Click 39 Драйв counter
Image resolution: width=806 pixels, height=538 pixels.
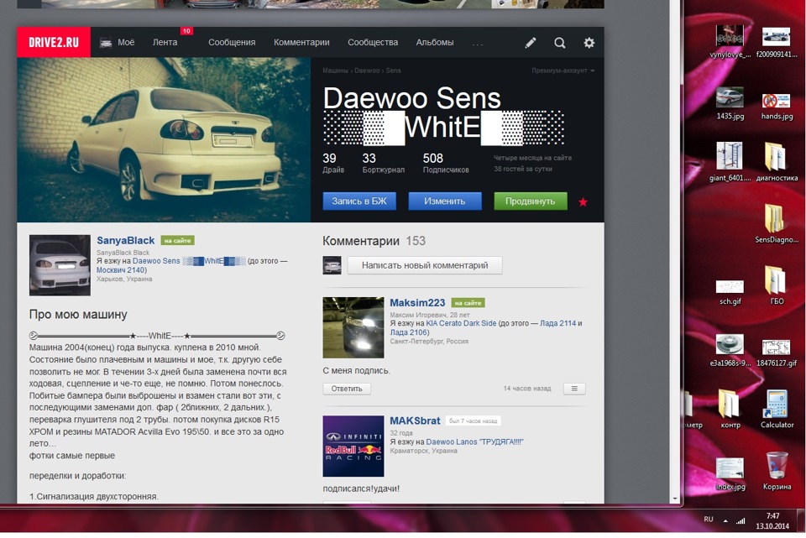point(333,163)
